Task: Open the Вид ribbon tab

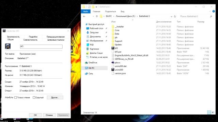Action: pos(123,12)
